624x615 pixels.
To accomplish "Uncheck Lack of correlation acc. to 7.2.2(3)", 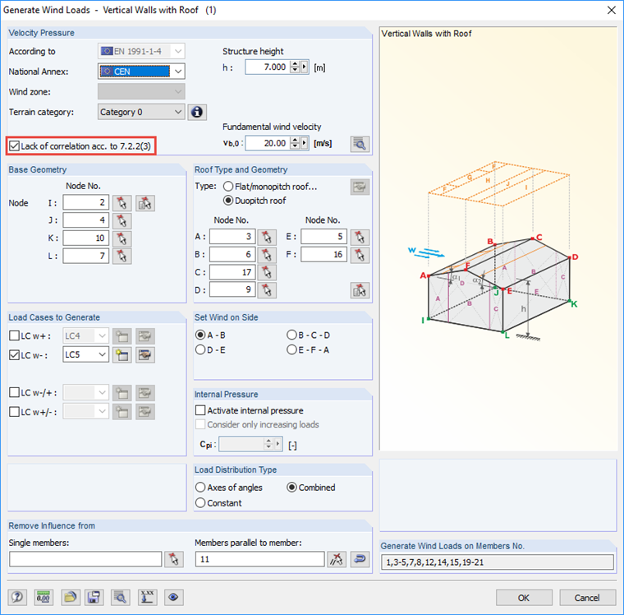I will pos(14,146).
